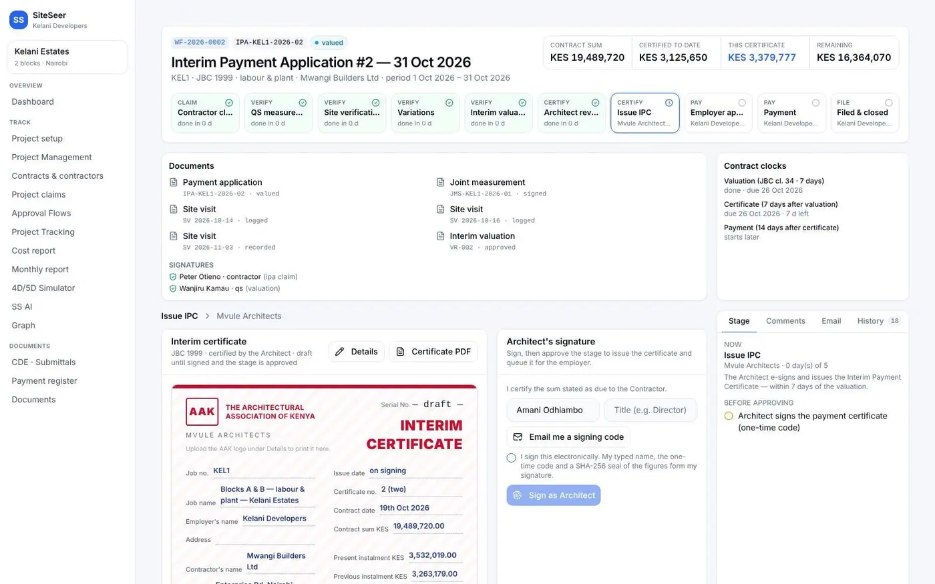This screenshot has width=935, height=584.
Task: Click the pencil icon on Details button
Action: 340,352
